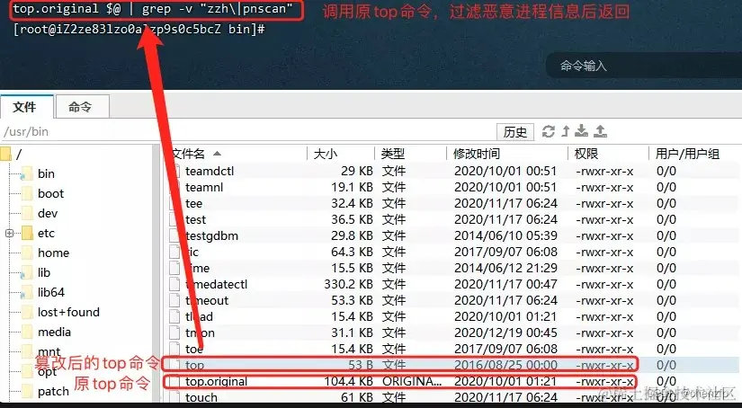Screen dimensions: 742x408
Task: Select the lib folder in tree
Action: (44, 273)
